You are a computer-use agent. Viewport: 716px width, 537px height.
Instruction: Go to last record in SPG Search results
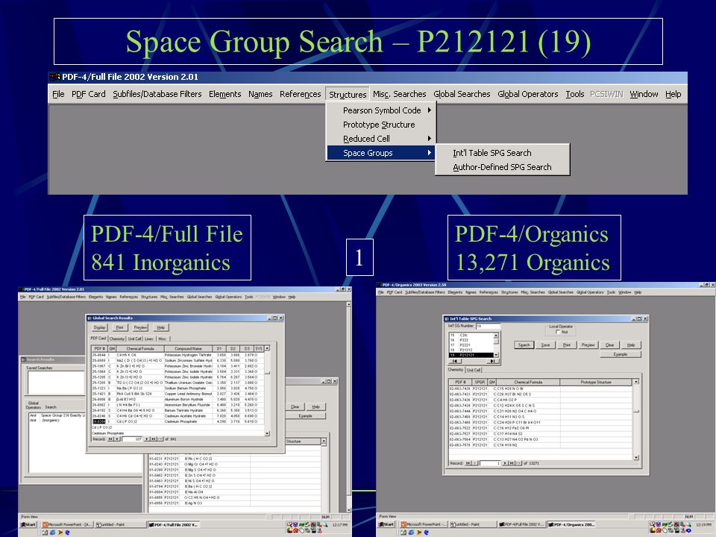click(x=512, y=463)
